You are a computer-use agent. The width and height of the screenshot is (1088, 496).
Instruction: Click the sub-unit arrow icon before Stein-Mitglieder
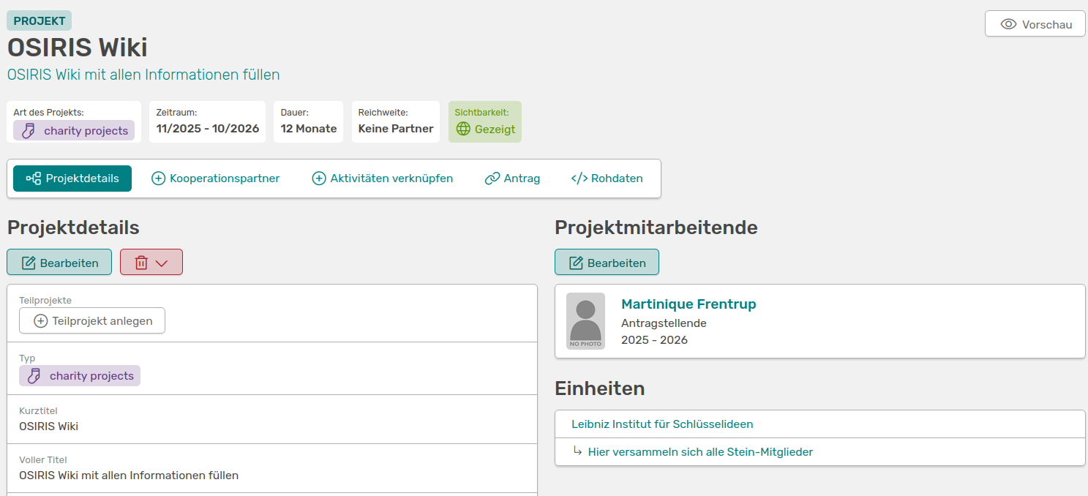click(577, 451)
